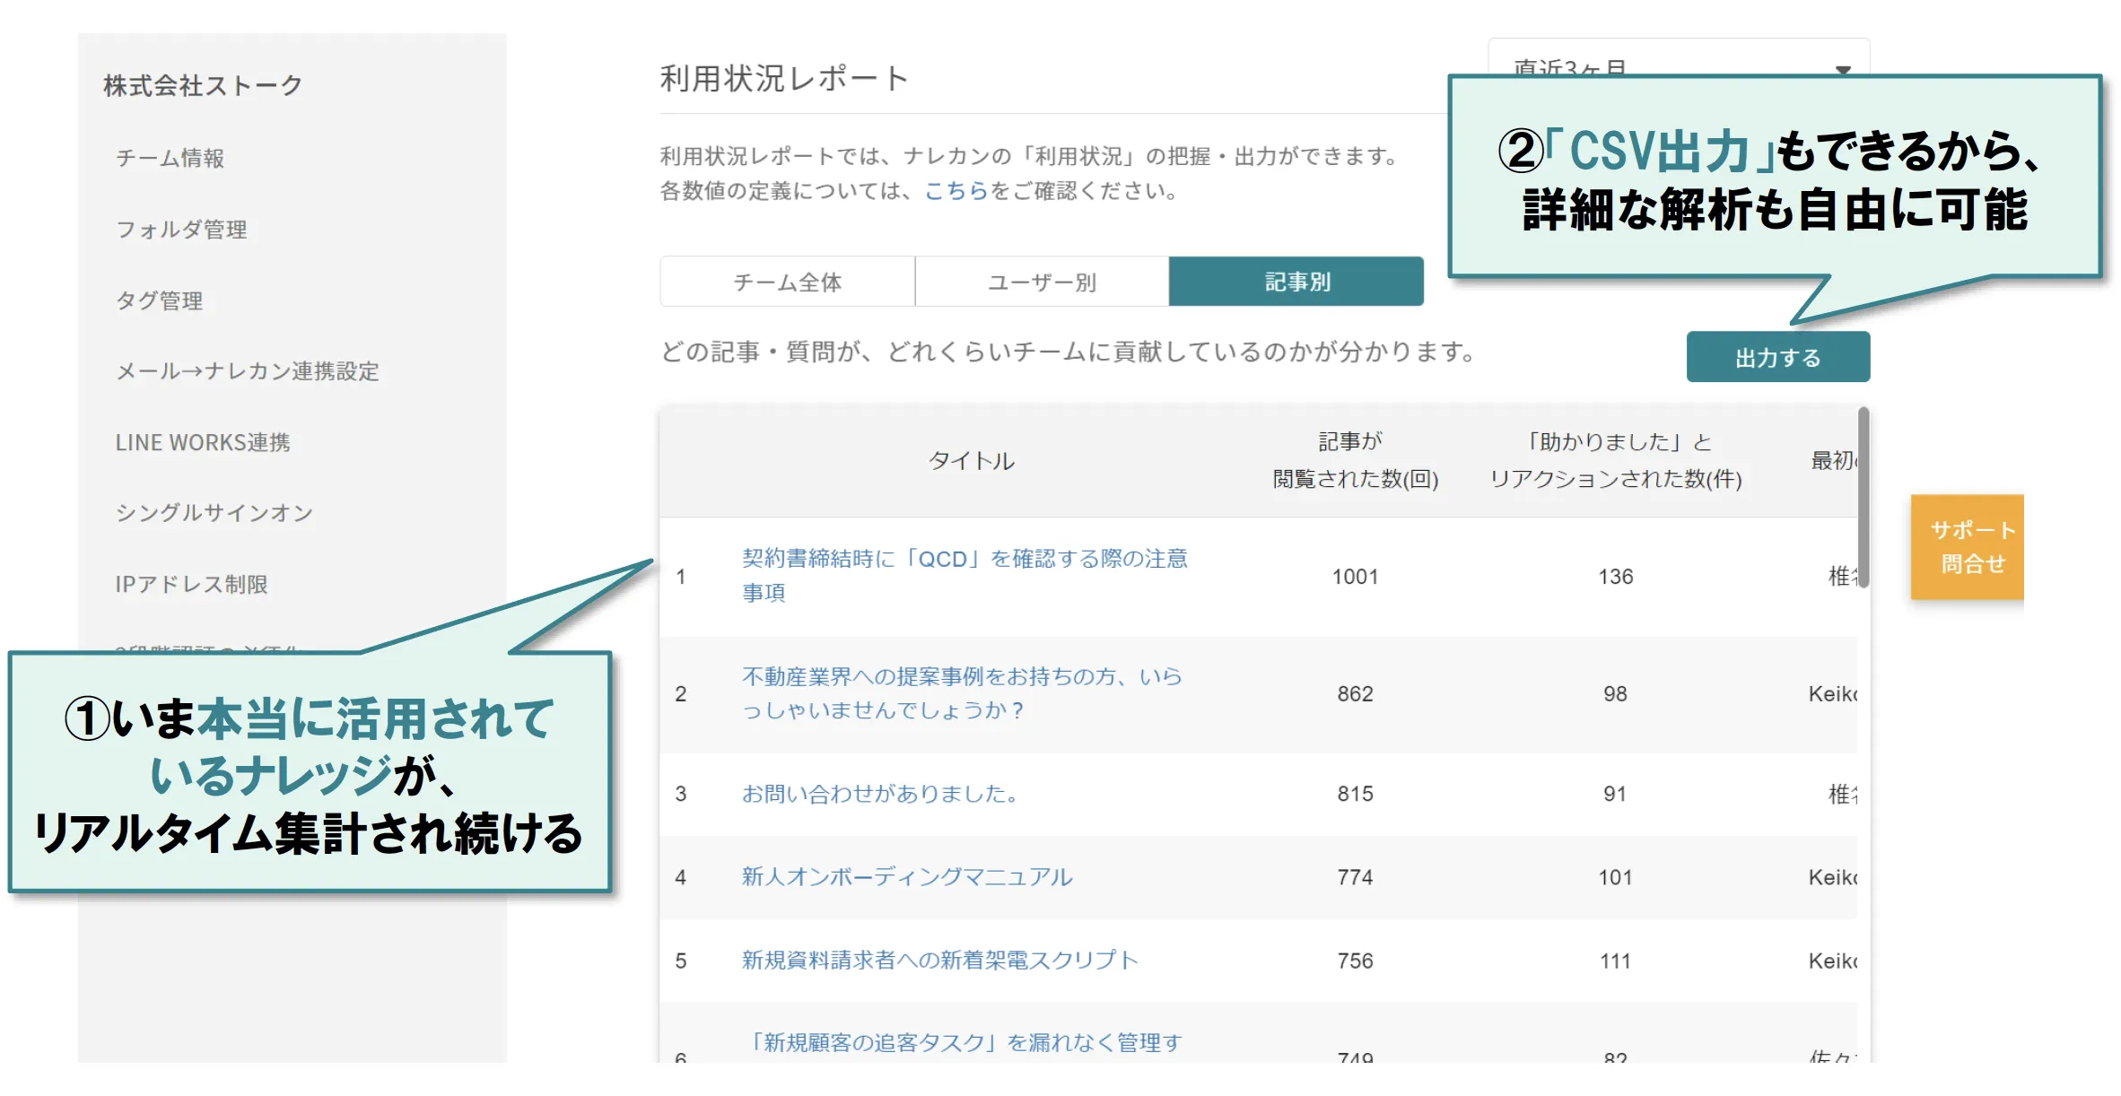Open シングルサインオン settings
The width and height of the screenshot is (2121, 1096).
(x=214, y=513)
